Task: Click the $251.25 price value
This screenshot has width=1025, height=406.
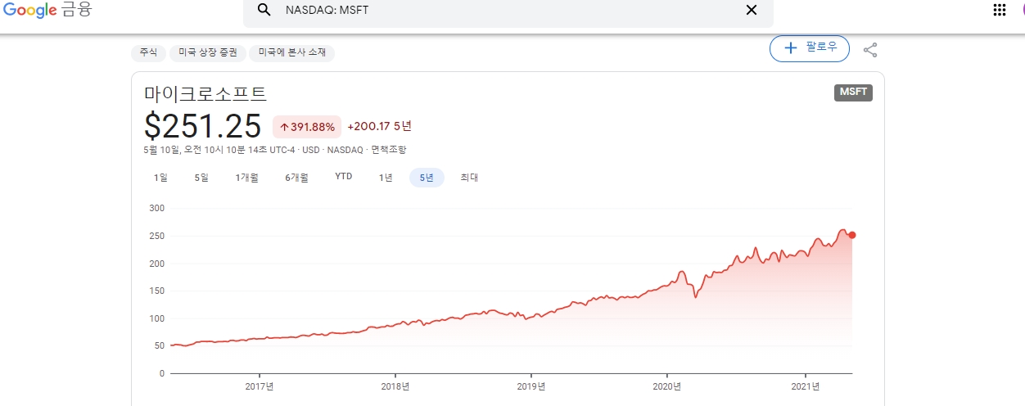Action: [x=203, y=126]
